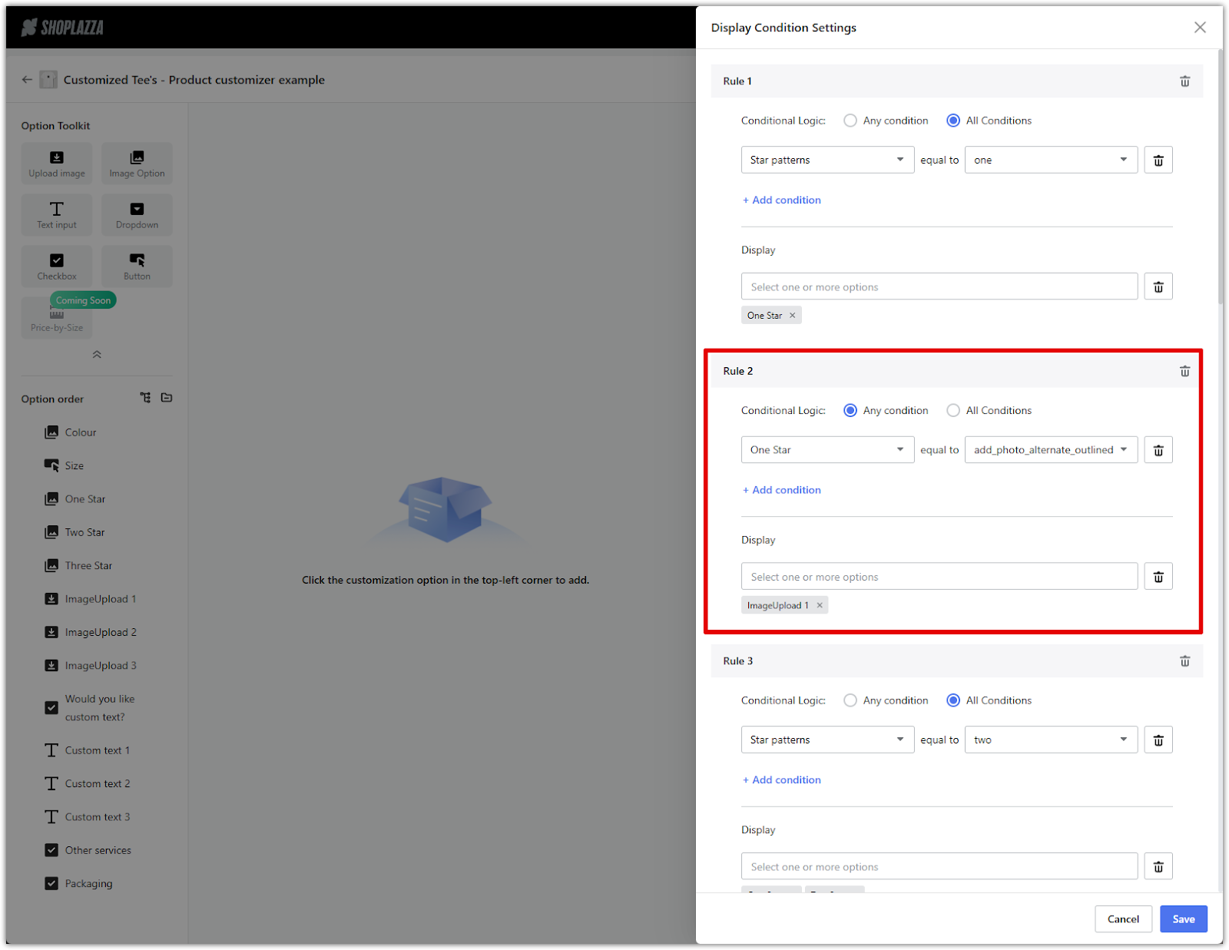Collapse the Option Toolkit with the chevron
This screenshot has width=1229, height=950.
(x=97, y=355)
